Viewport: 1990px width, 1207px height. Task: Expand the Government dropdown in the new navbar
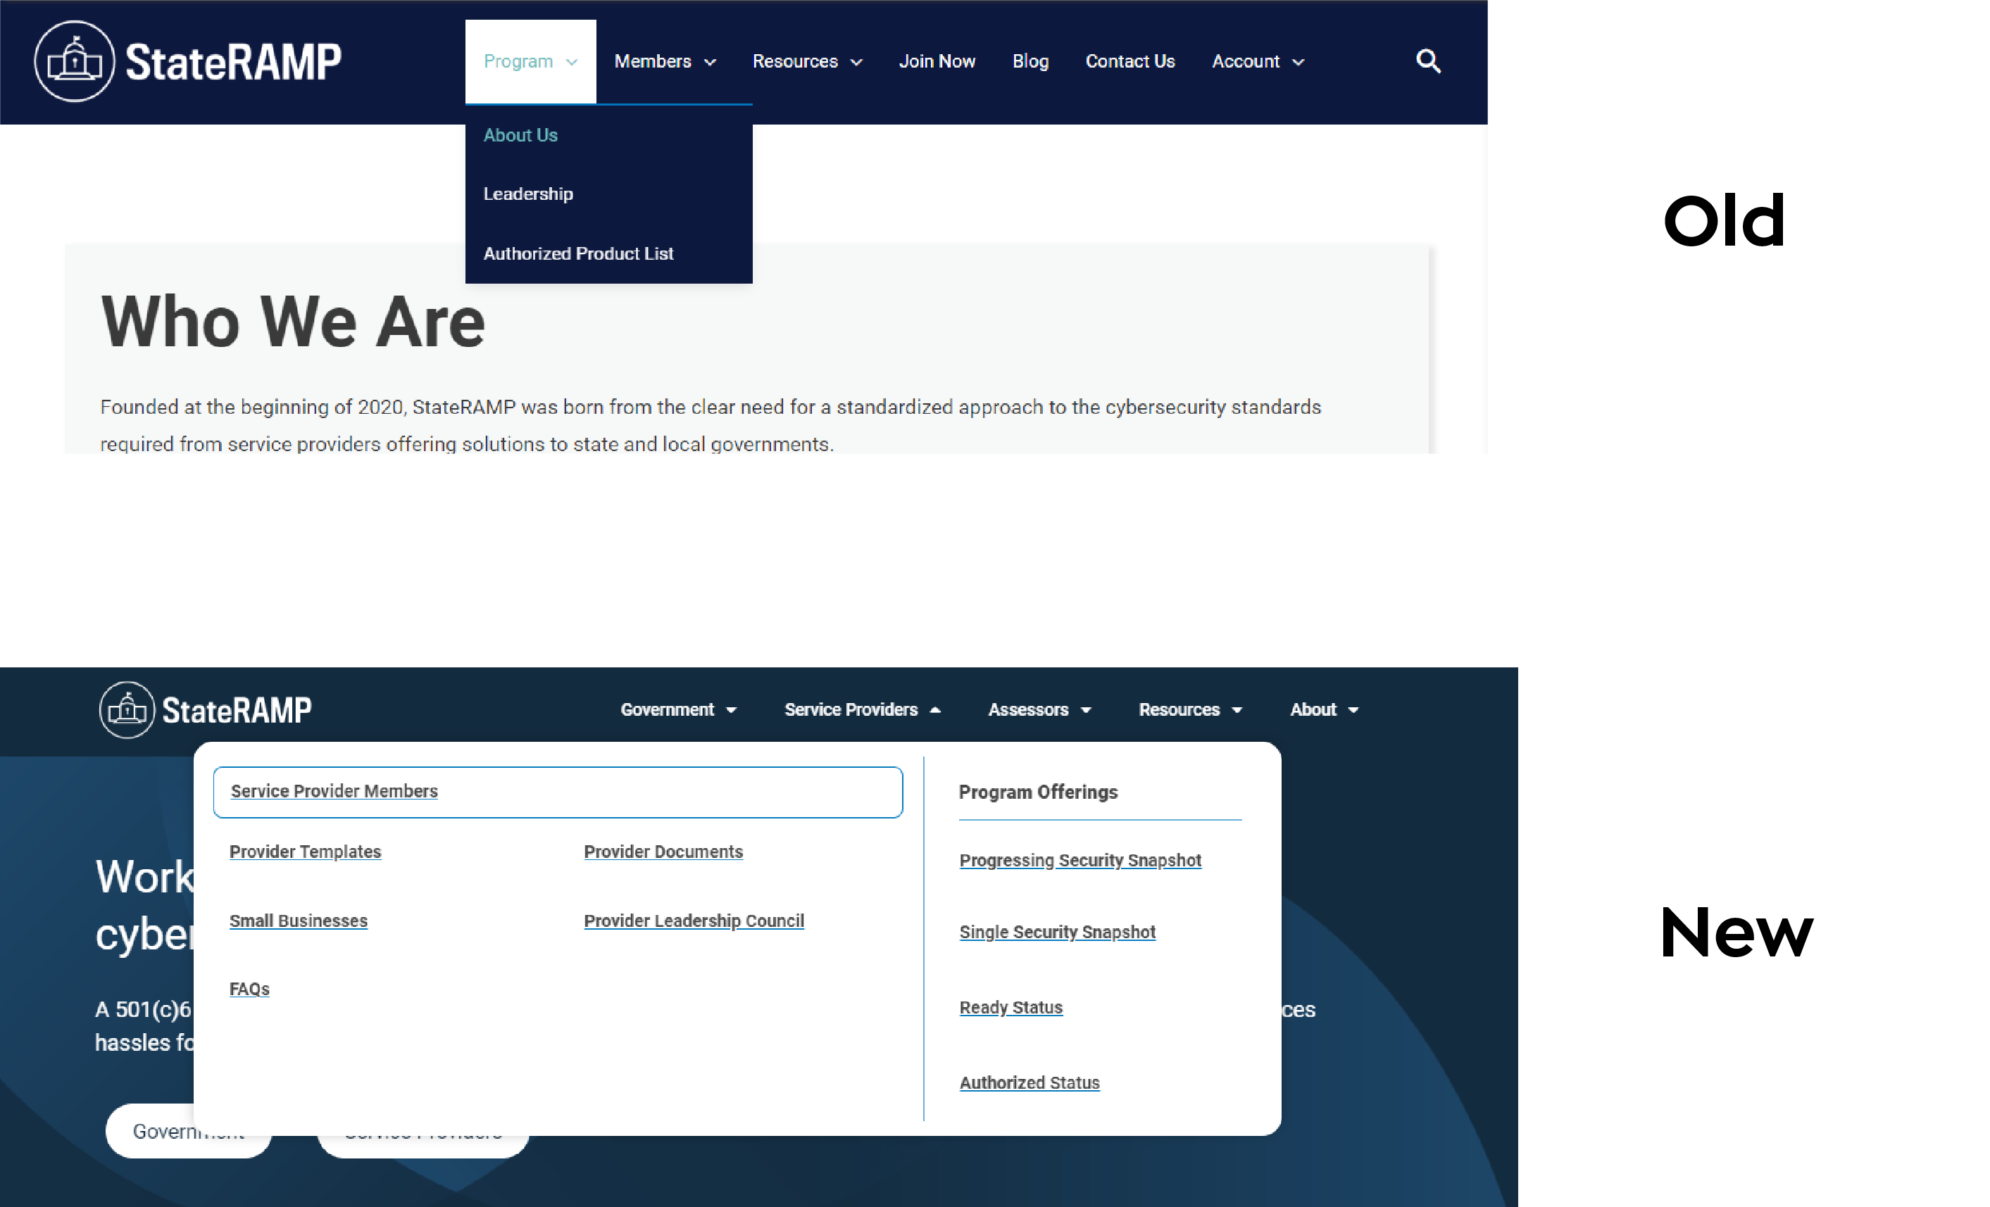click(x=680, y=709)
